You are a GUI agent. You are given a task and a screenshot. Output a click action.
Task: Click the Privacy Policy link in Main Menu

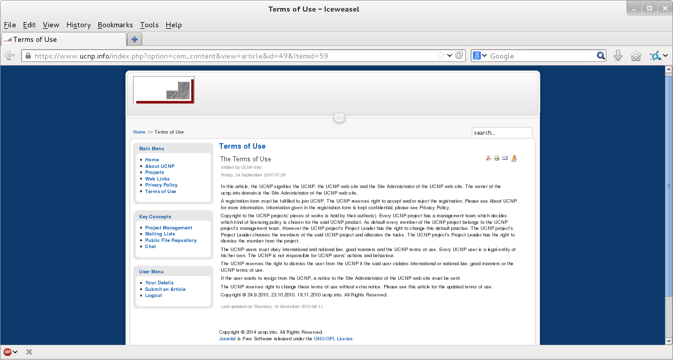161,185
